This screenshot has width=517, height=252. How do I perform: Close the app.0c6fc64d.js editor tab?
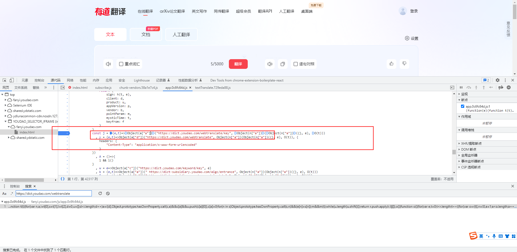point(190,88)
